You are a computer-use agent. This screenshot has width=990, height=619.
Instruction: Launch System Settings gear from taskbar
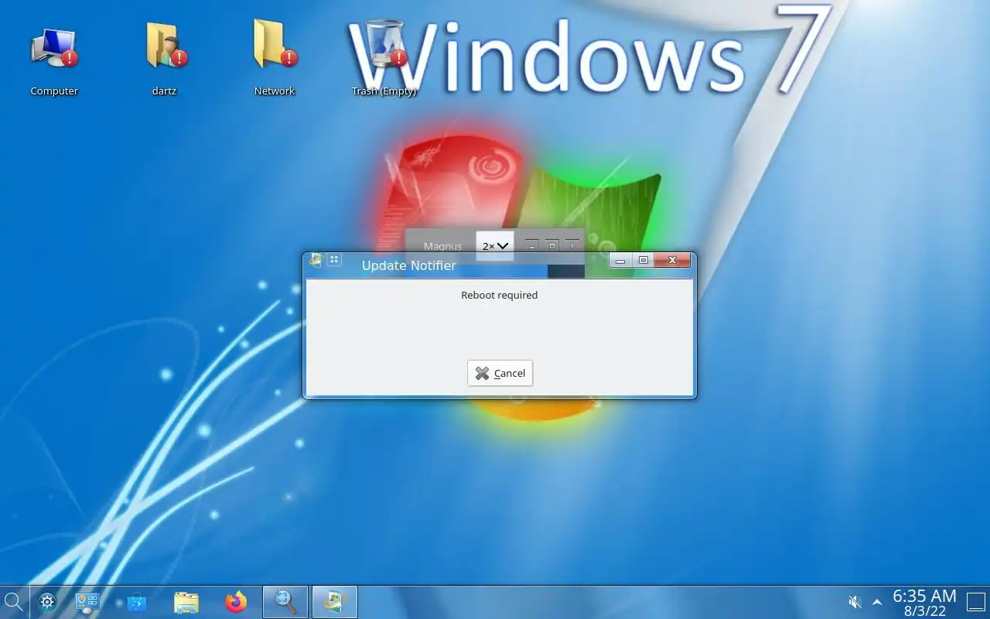pos(47,602)
